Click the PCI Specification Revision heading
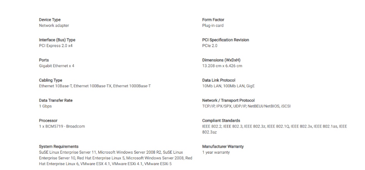The height and width of the screenshot is (170, 365). tap(225, 40)
